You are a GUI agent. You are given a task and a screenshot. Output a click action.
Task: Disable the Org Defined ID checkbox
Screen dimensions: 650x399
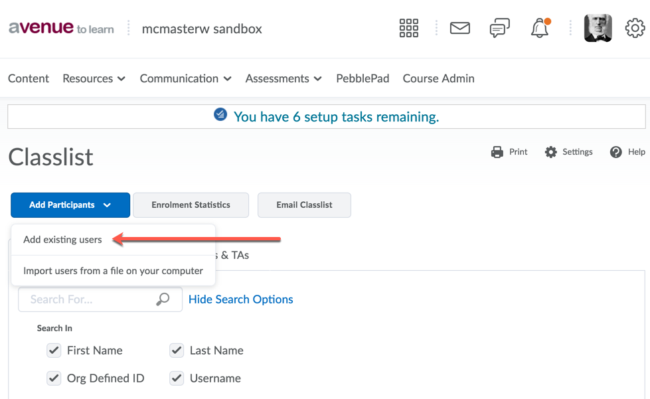[x=54, y=378]
